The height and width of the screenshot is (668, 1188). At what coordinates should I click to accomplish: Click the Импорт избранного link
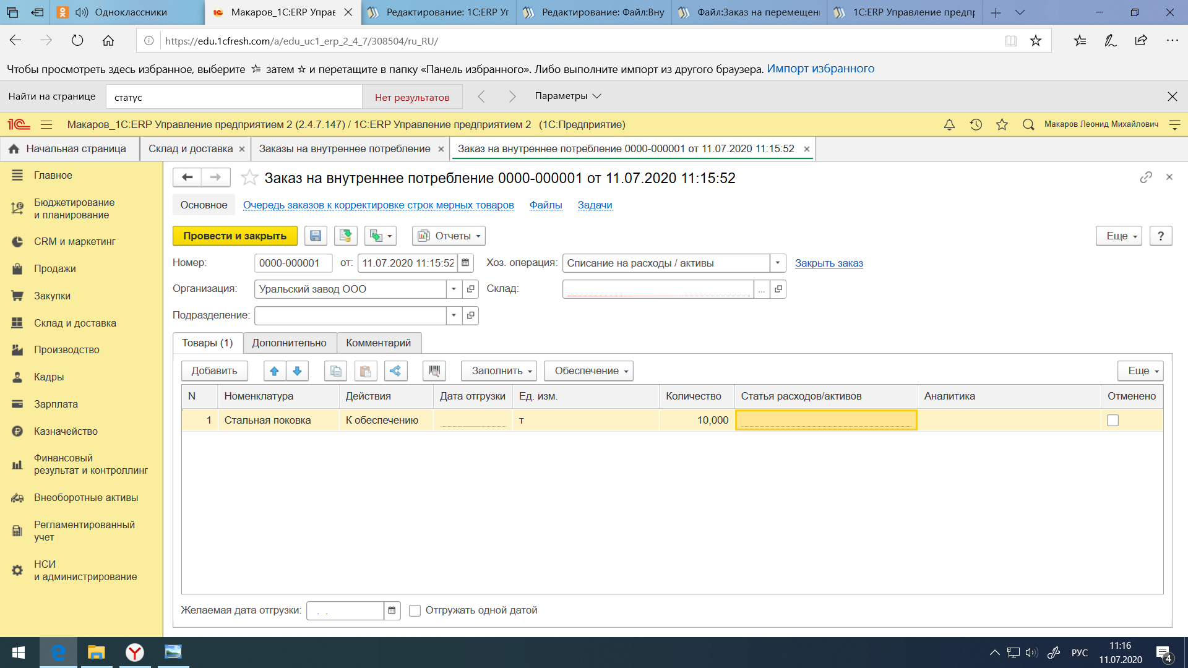click(820, 69)
